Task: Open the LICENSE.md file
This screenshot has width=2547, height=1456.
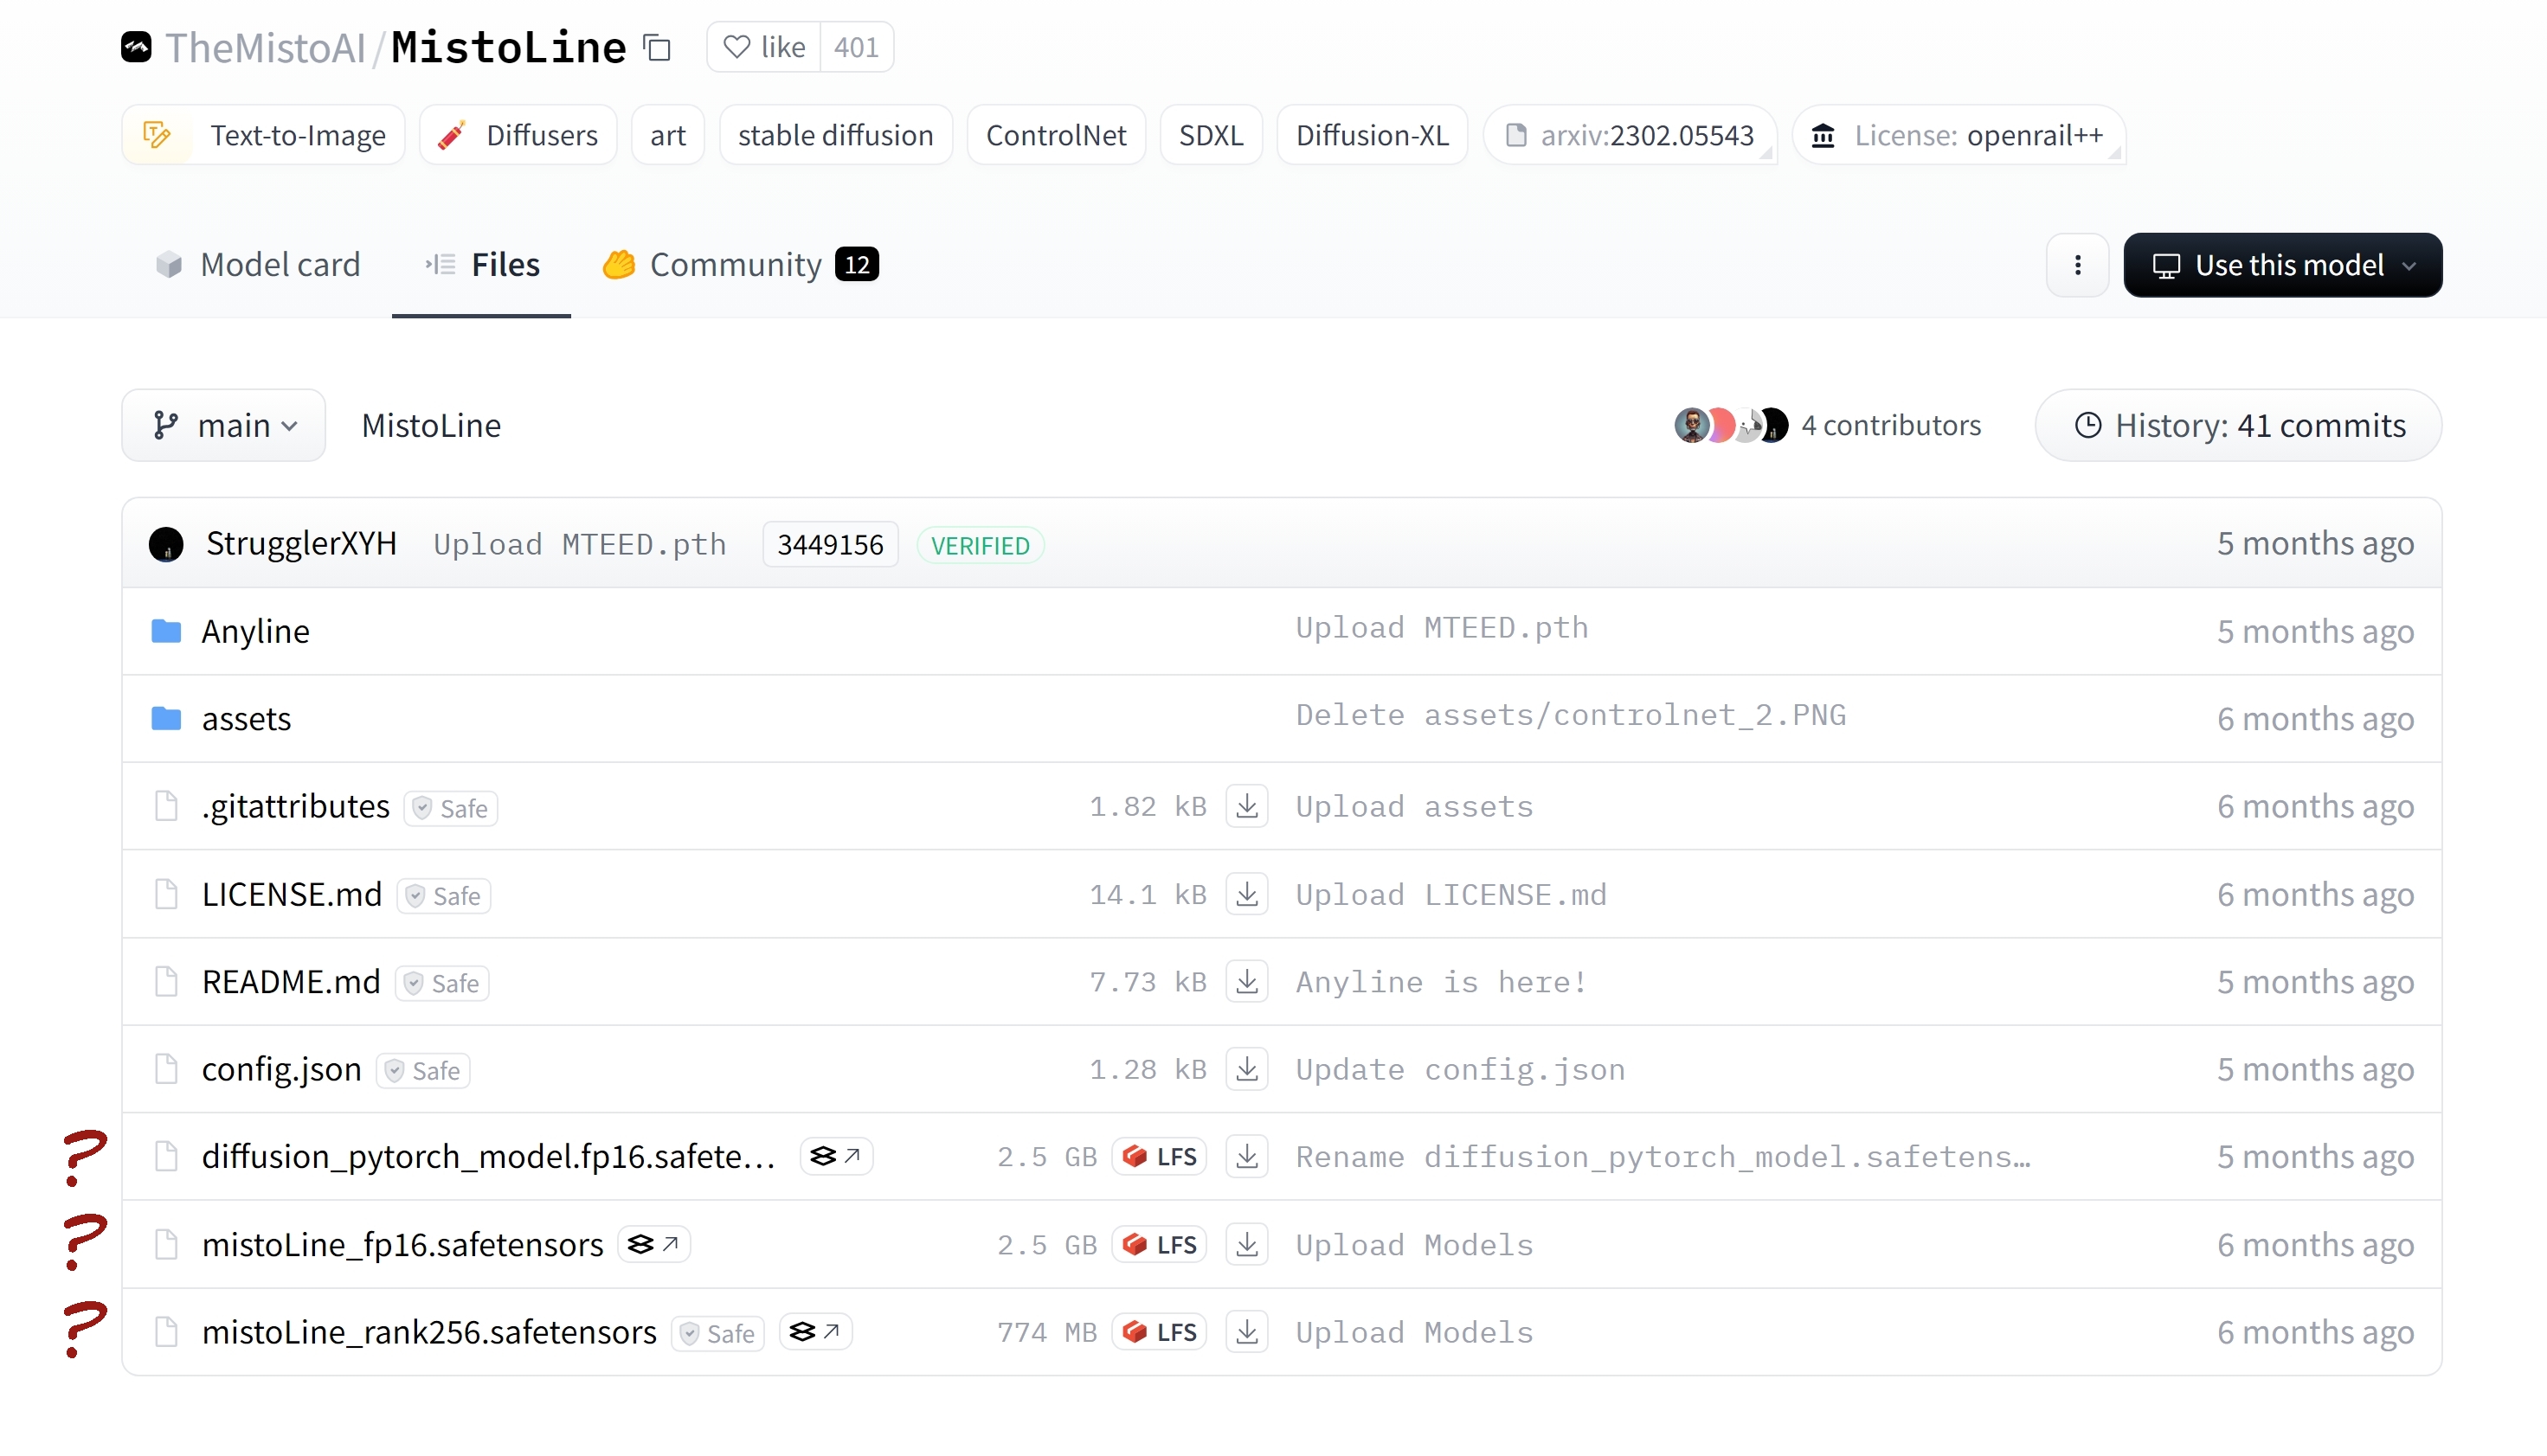Action: coord(291,894)
